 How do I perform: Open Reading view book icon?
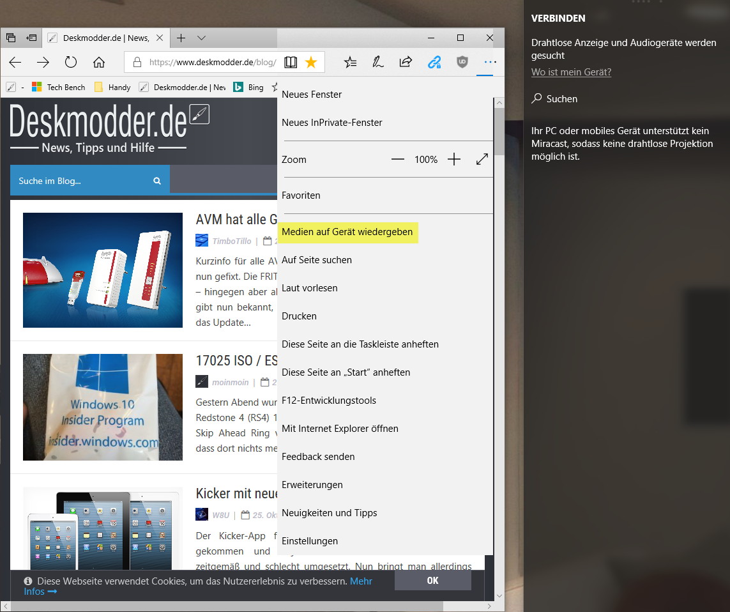click(x=291, y=63)
